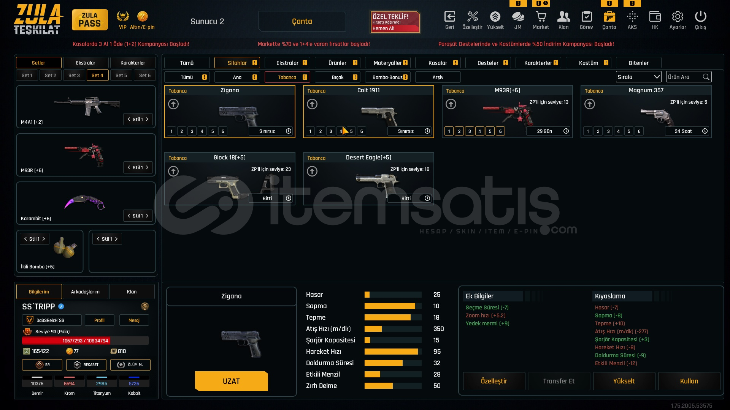Next style arrow for Karambit [+6]
This screenshot has width=730, height=410.
point(147,216)
